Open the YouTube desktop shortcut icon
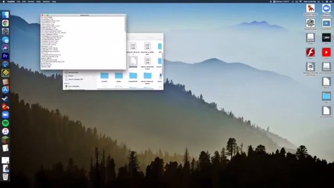 tap(326, 52)
